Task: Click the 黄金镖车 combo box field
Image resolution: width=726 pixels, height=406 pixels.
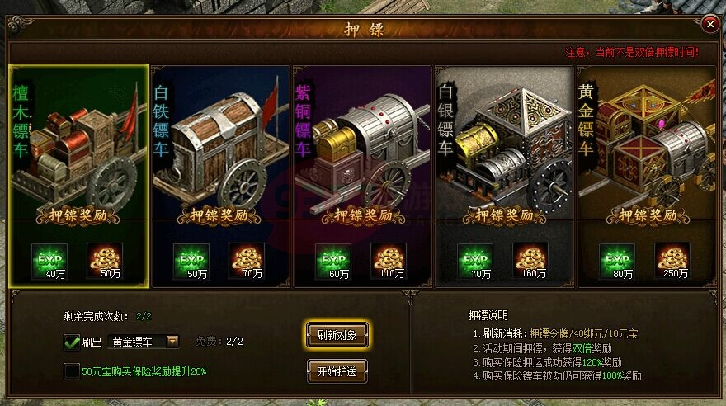Action: (144, 342)
